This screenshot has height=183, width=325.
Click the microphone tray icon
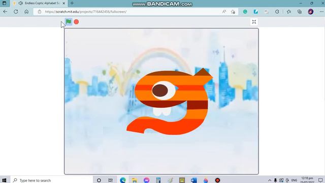point(275,180)
